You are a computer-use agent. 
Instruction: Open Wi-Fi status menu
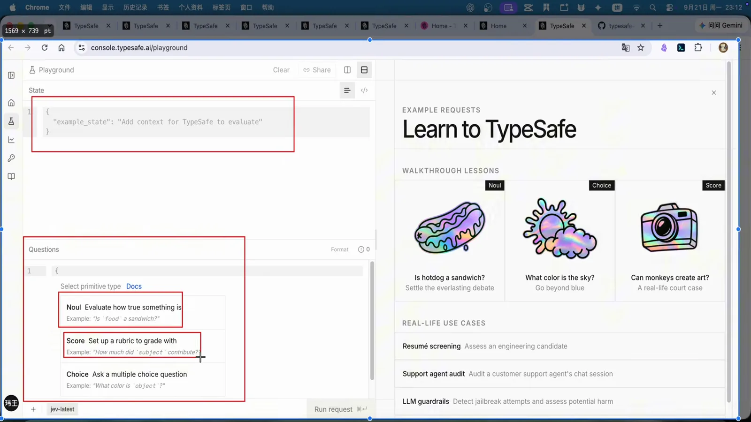click(636, 8)
